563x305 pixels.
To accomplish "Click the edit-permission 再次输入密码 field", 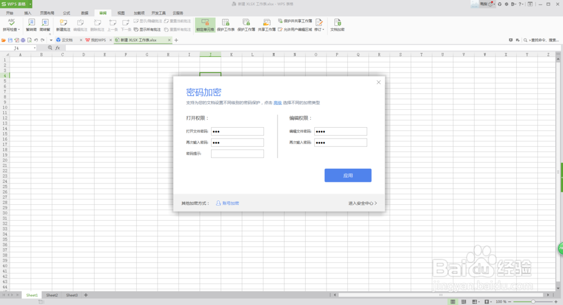I will [341, 142].
